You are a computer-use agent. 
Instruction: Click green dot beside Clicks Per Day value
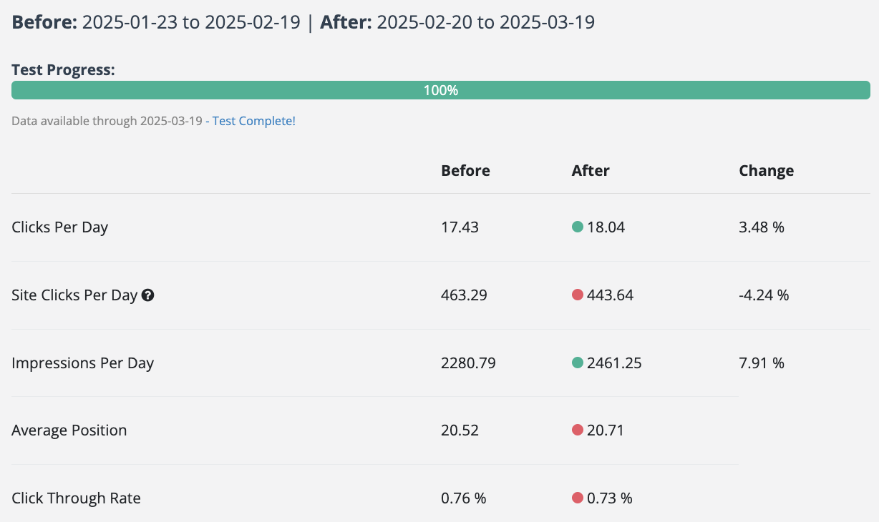pos(578,227)
